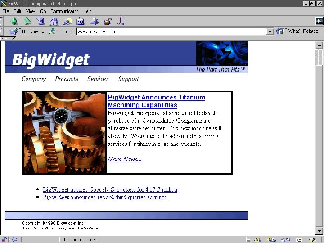Expand the location history dropdown arrow

270,32
